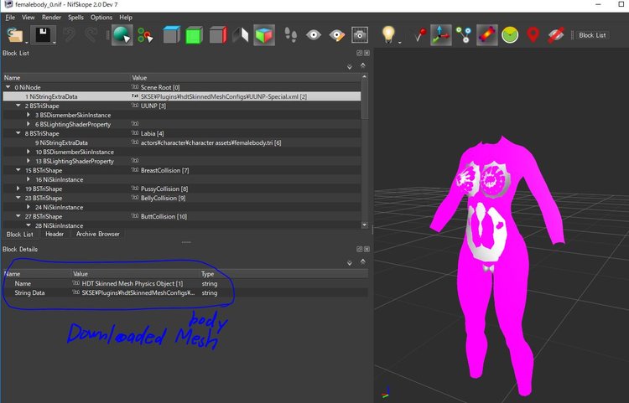Open lighting dropdown arrow beside bulb
Image resolution: width=629 pixels, height=403 pixels.
pyautogui.click(x=400, y=42)
